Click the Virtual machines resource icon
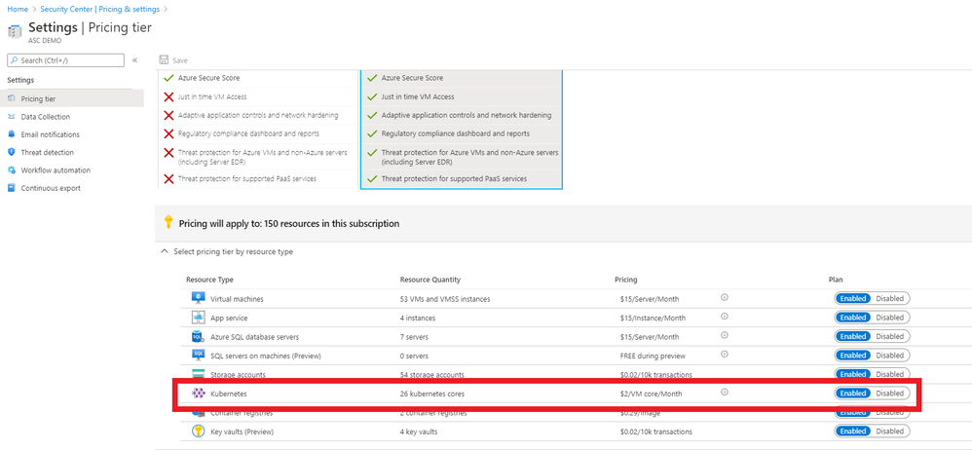This screenshot has height=451, width=972. tap(198, 298)
